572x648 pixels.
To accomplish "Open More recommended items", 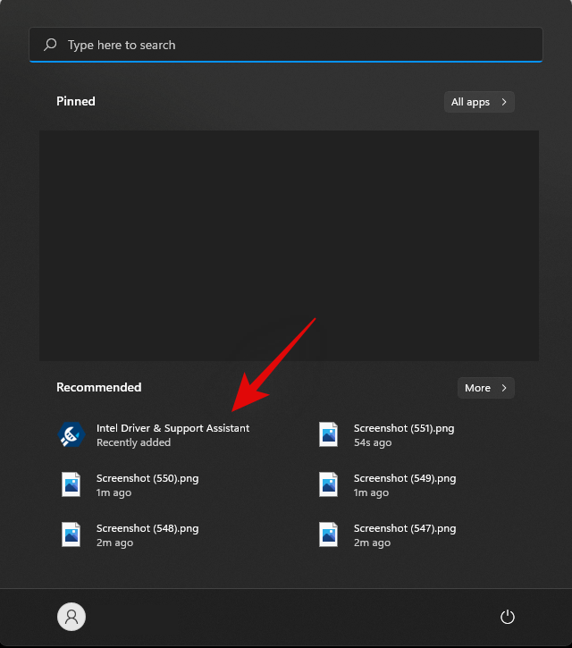I will 485,388.
